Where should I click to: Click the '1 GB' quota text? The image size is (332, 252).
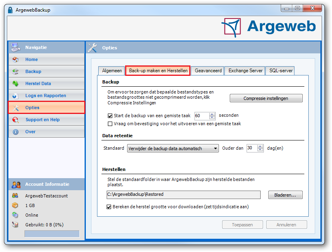coord(30,205)
